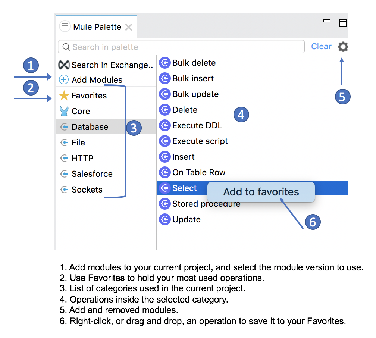Image resolution: width=376 pixels, height=338 pixels.
Task: Click the Database connector icon
Action: click(64, 127)
